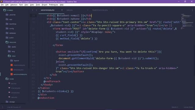Collapse the resources folder
195x110 pixels.
tap(13, 42)
